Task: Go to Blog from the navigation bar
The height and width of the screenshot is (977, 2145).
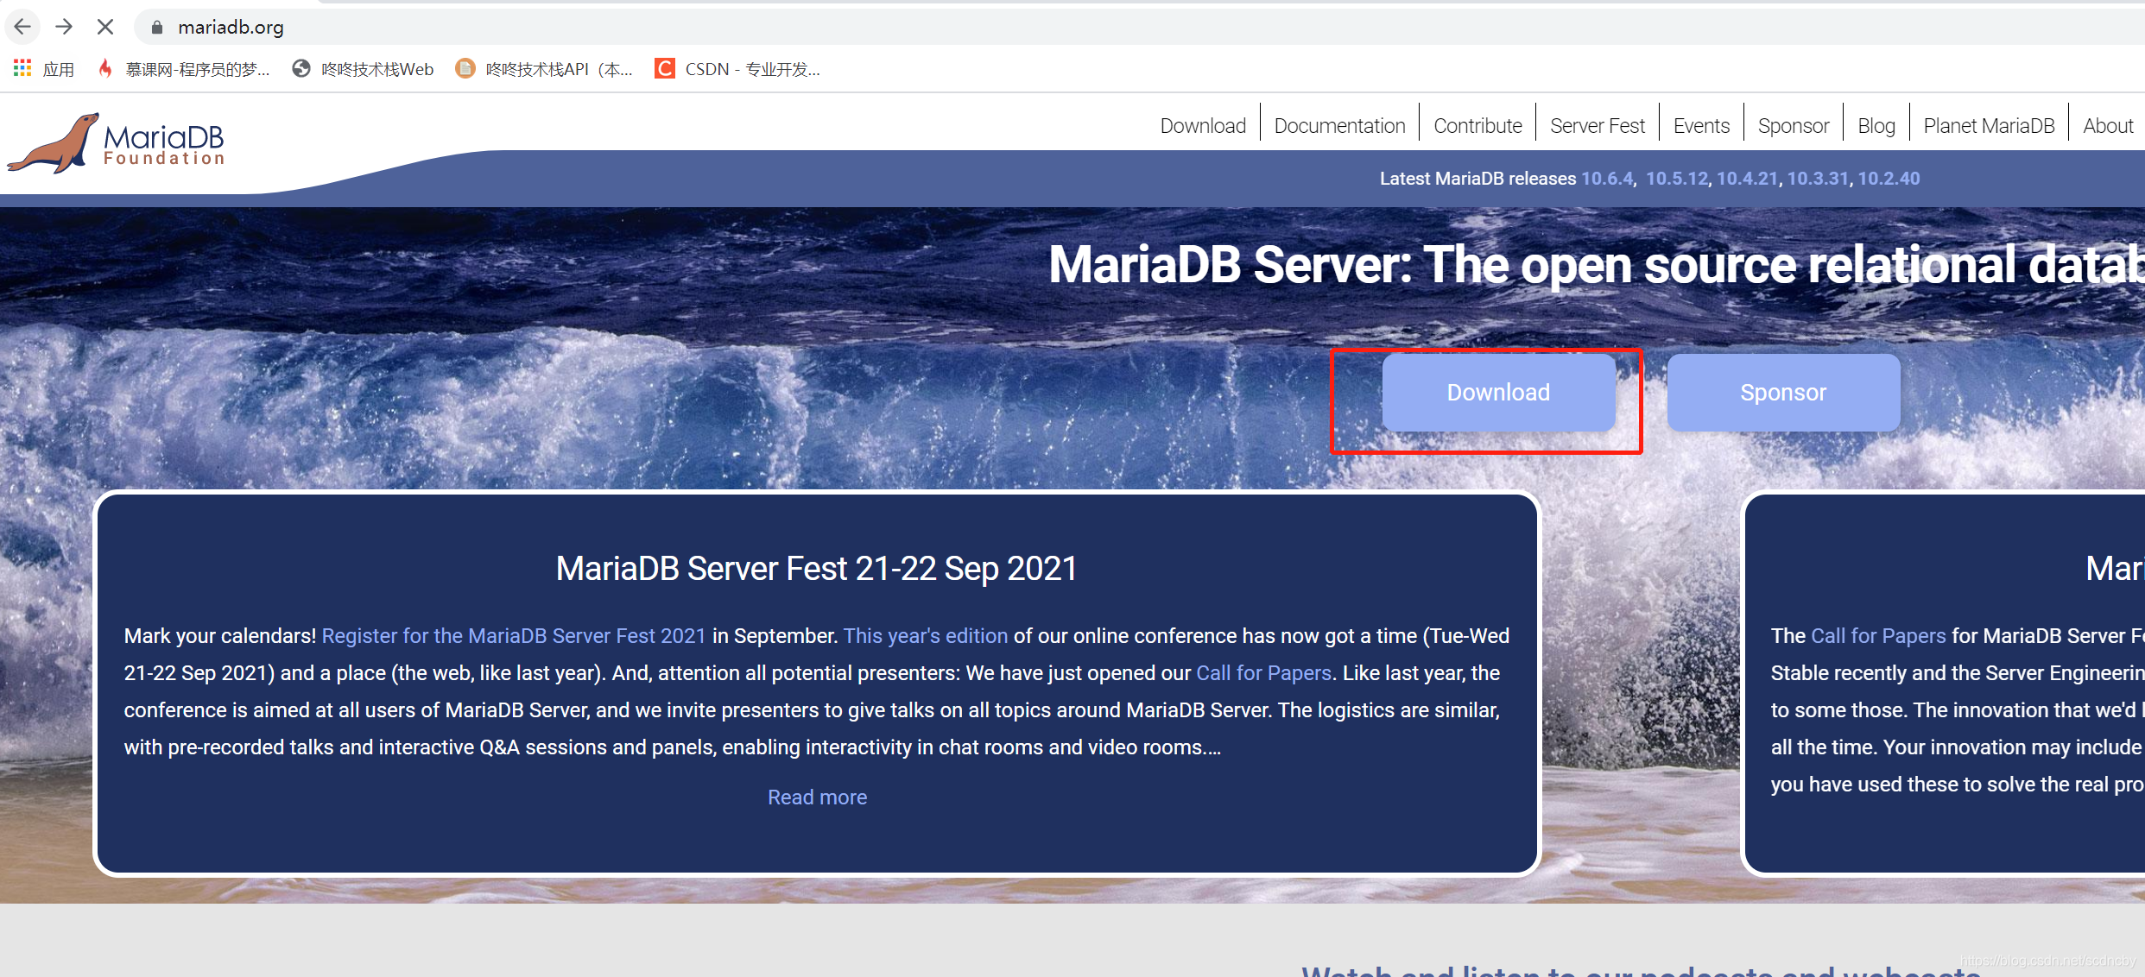Action: click(1876, 126)
